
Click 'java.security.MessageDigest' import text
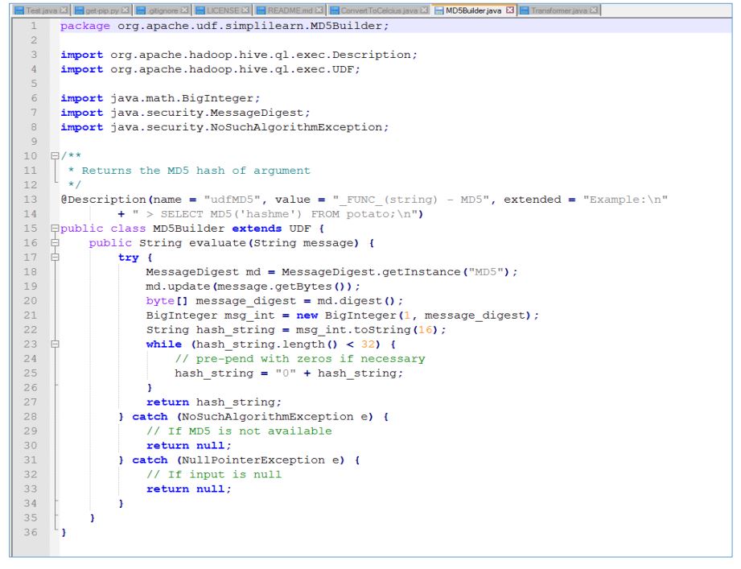coord(208,113)
